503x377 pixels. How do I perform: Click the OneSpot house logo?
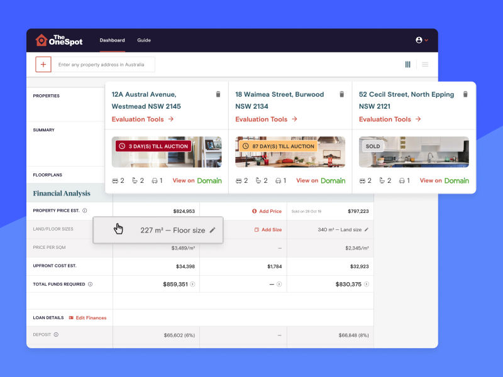pyautogui.click(x=59, y=40)
